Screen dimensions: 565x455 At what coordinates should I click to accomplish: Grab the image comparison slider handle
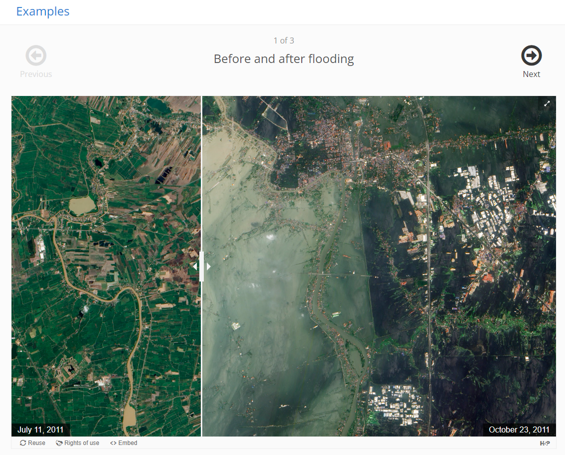coord(201,266)
